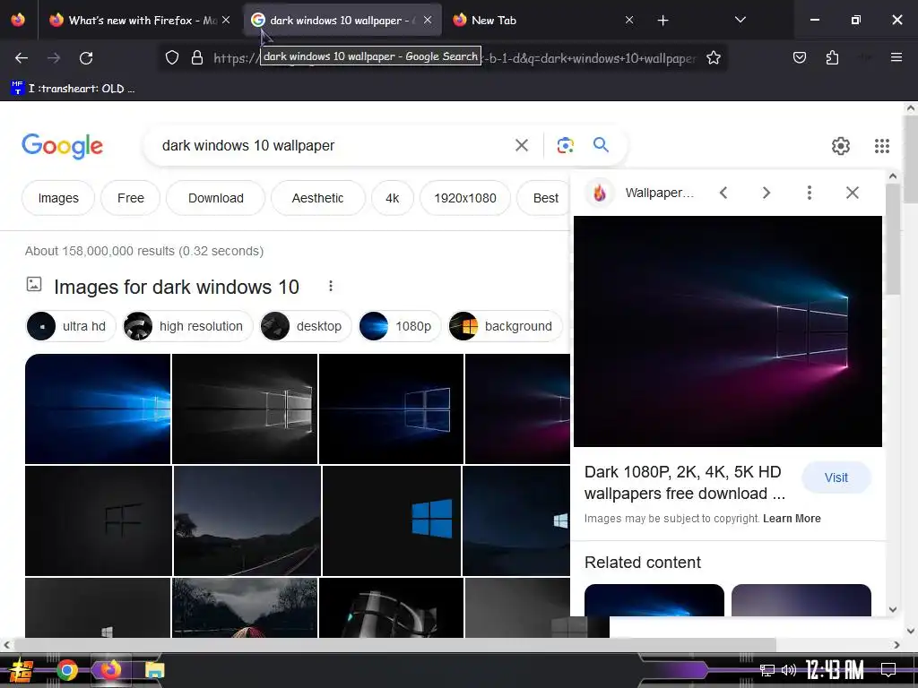The width and height of the screenshot is (918, 688).
Task: Reload the page with the refresh icon
Action: point(86,58)
